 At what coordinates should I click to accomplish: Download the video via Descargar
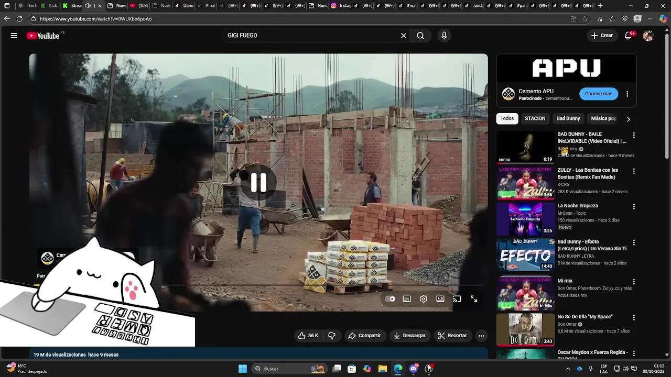point(409,336)
